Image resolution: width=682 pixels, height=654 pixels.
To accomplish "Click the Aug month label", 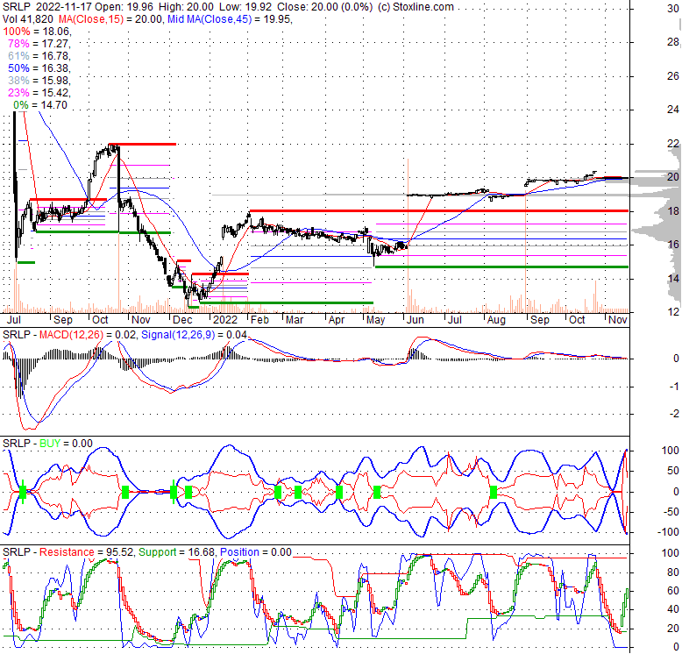I will coord(496,320).
